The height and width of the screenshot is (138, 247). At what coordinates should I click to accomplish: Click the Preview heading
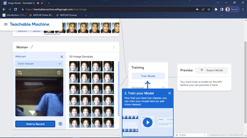[x=187, y=70]
